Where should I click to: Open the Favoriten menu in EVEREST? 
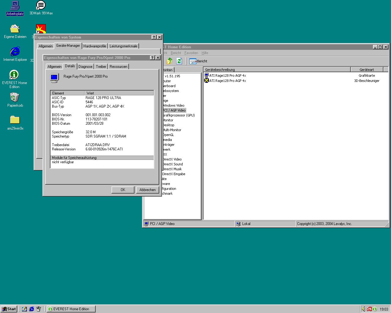tap(191, 53)
